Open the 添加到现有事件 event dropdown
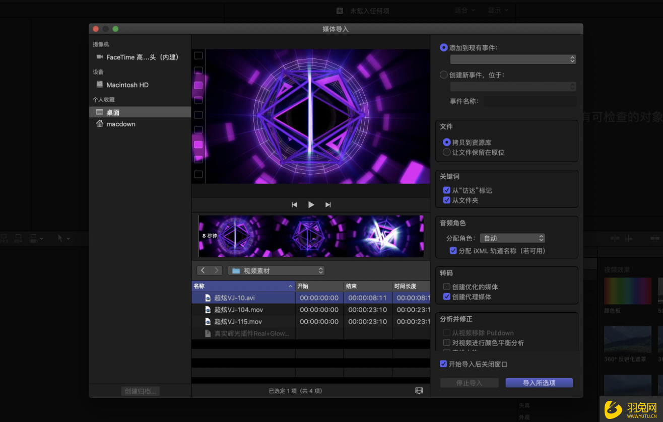This screenshot has height=422, width=663. click(x=513, y=59)
